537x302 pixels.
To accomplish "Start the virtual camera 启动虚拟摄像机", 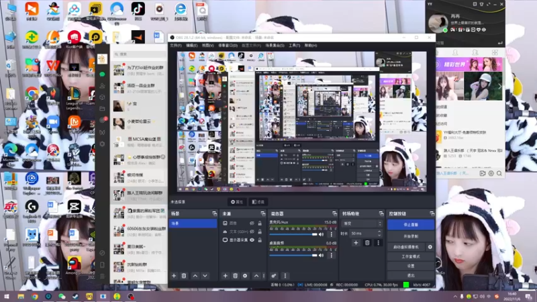I will [x=406, y=247].
